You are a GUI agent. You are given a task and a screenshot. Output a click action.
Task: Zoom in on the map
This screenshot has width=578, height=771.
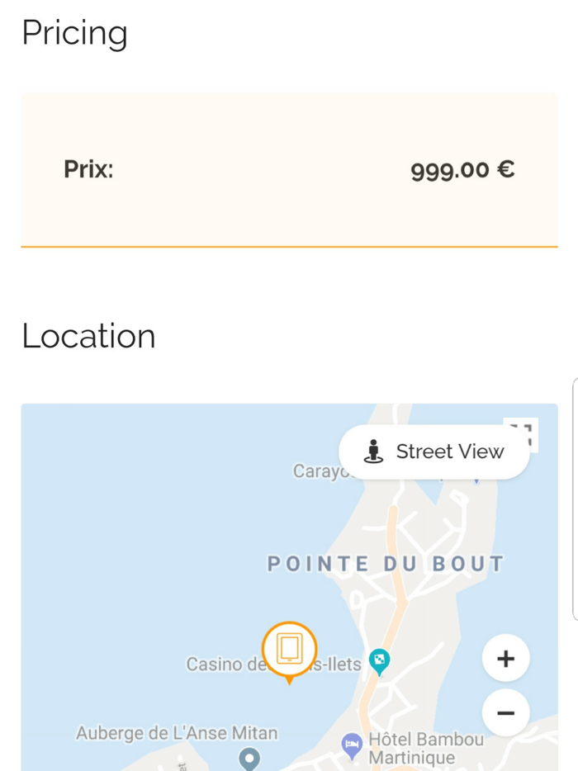(505, 658)
